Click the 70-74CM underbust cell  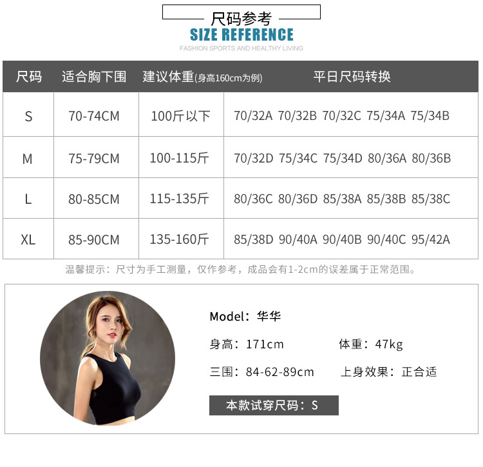click(x=94, y=116)
